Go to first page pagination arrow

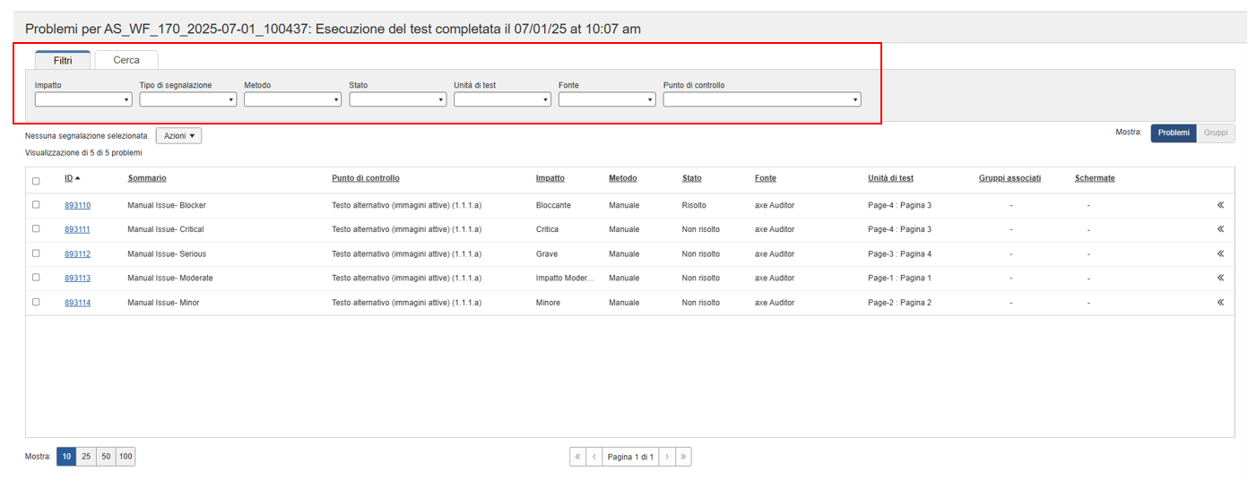(577, 457)
